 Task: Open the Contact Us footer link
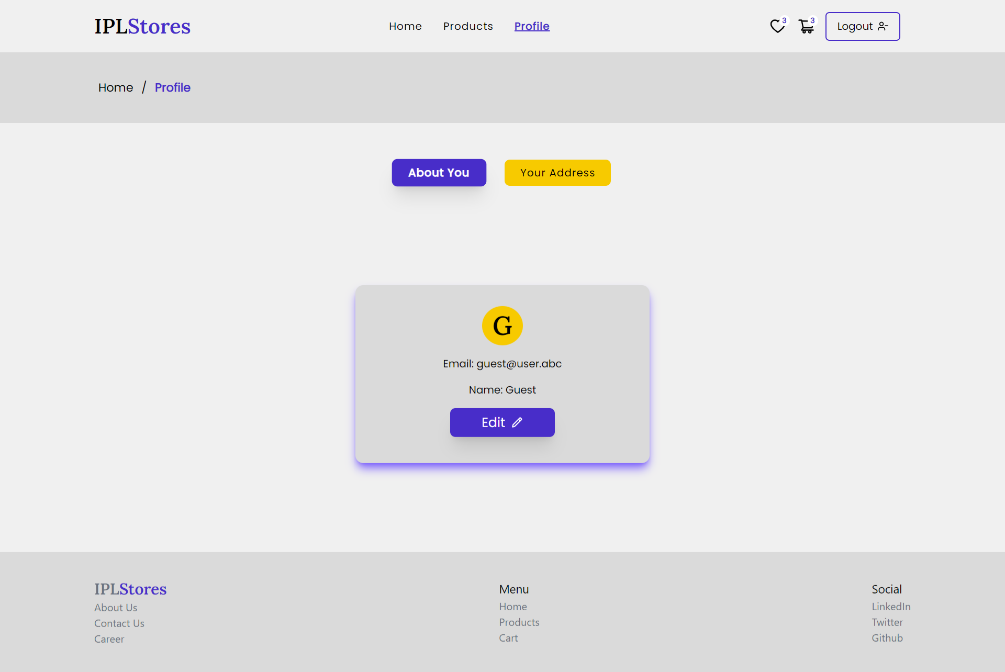(x=119, y=623)
